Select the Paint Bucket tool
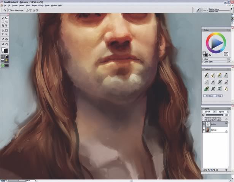234x182 pixels. (x=6, y=39)
